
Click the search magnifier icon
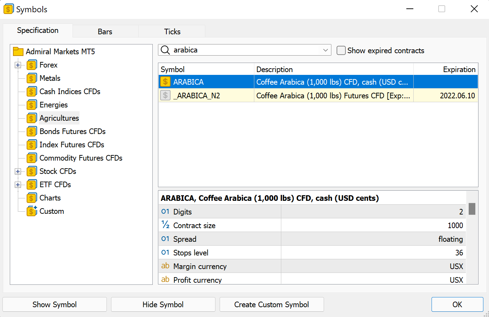(165, 50)
